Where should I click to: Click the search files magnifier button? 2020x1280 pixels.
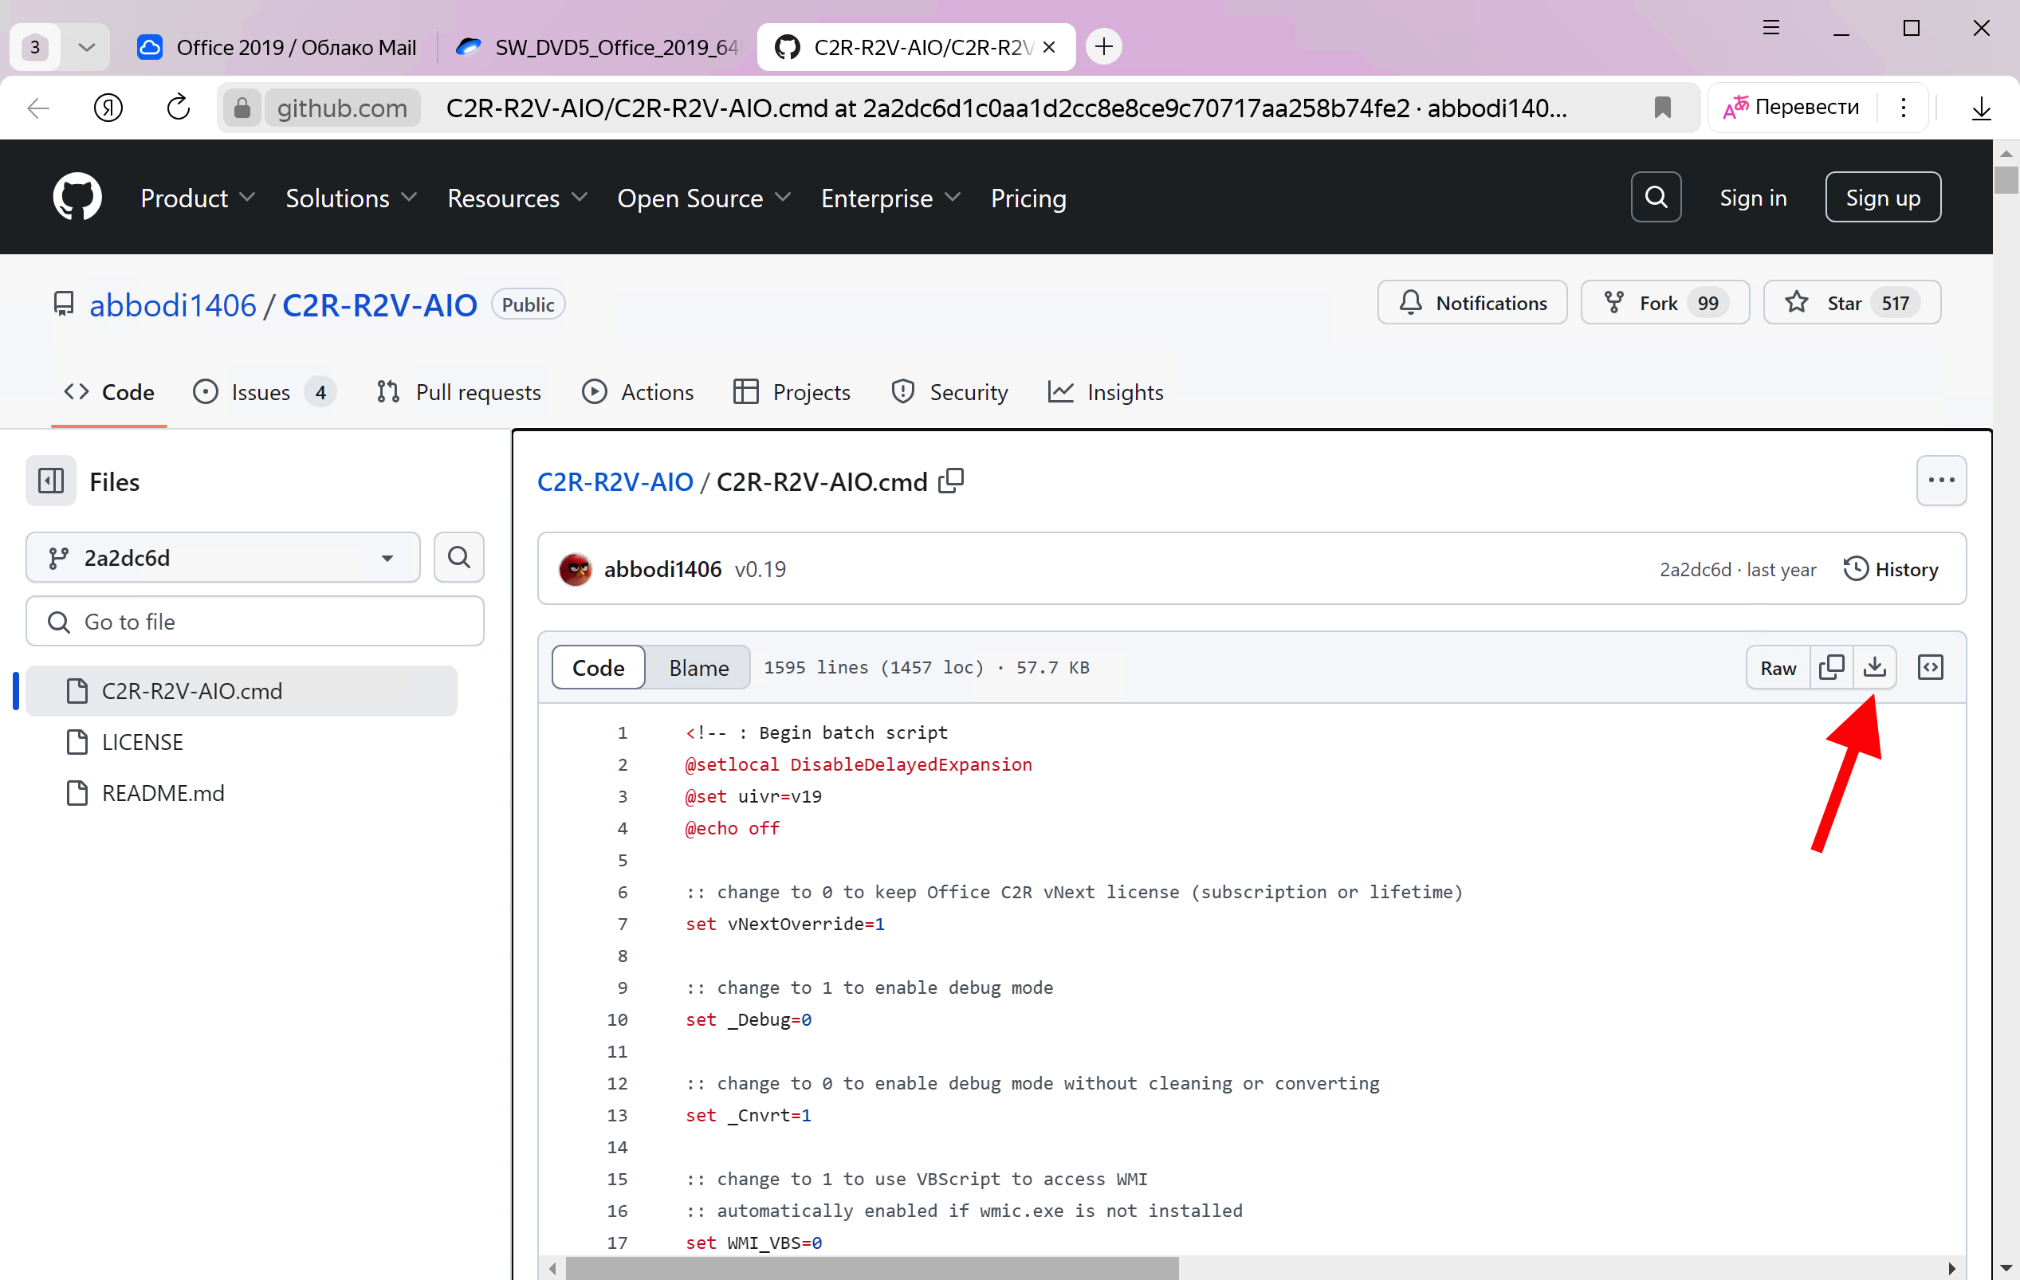click(459, 557)
